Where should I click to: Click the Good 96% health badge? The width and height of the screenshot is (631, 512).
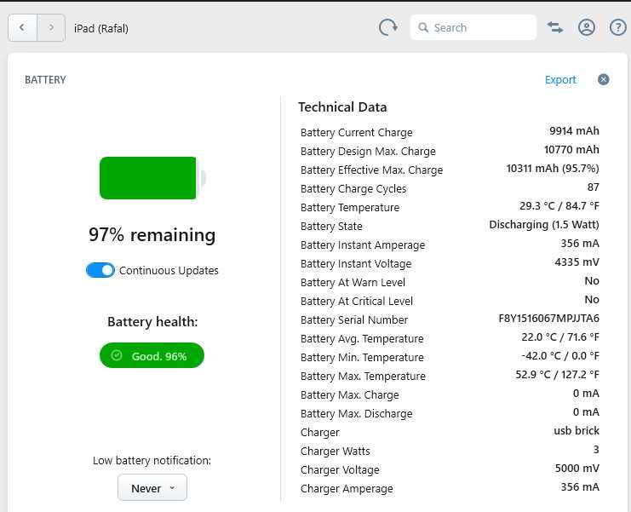pos(152,355)
